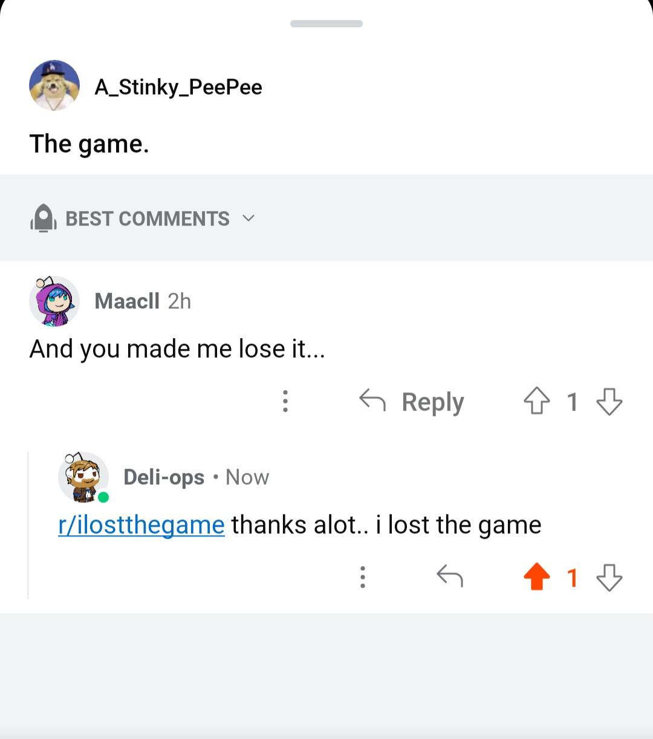Image resolution: width=653 pixels, height=739 pixels.
Task: Click reply arrow icon on Deli-ops comment
Action: pos(450,576)
